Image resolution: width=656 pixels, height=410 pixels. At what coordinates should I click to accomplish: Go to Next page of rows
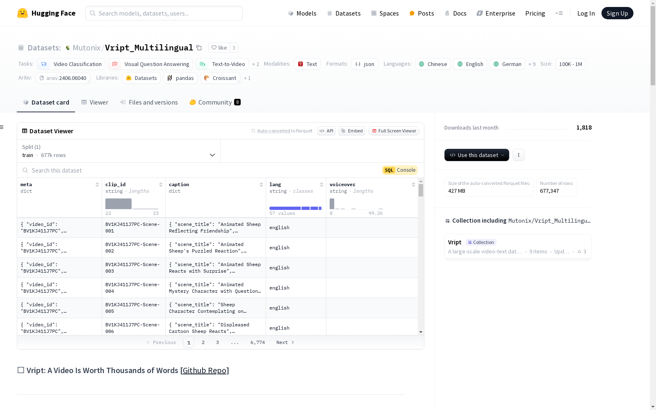point(285,342)
